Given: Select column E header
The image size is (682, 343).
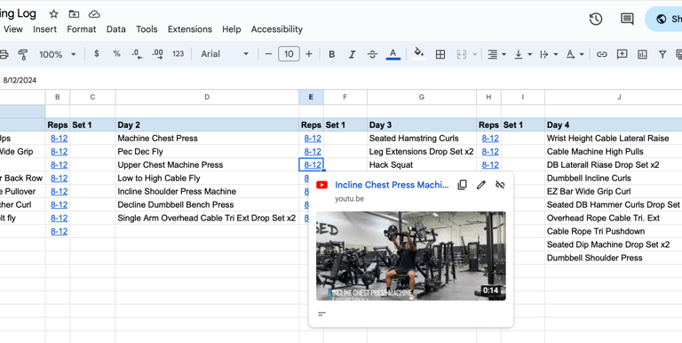Looking at the screenshot, I should [x=311, y=97].
